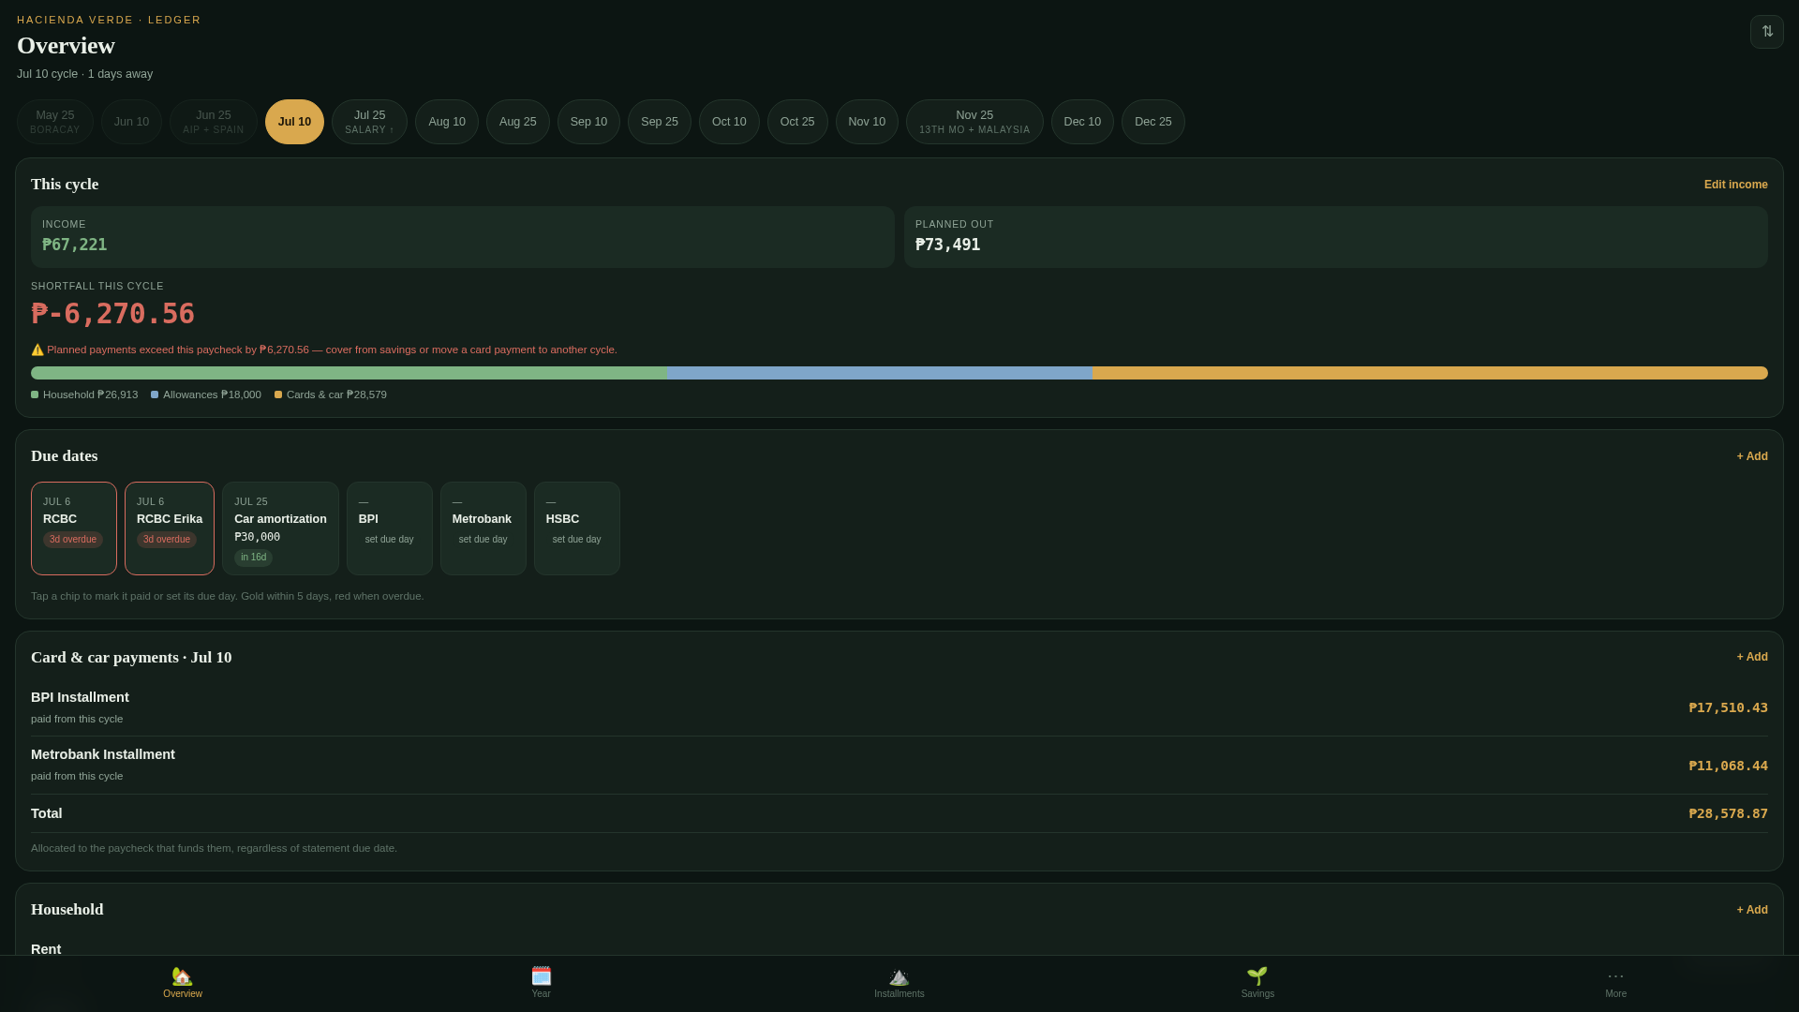Open the More ellipsis icon
The width and height of the screenshot is (1799, 1012).
tap(1615, 975)
